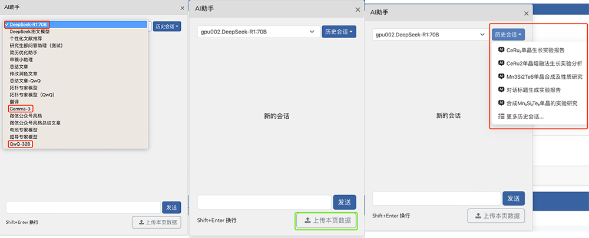Click the AI icon beside Mn3Si2Te6单晶合成及性质研究
589x238 pixels.
pos(501,76)
